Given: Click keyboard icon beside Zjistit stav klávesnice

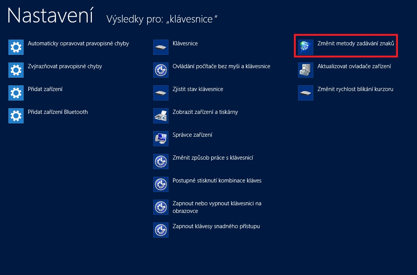Looking at the screenshot, I should (161, 93).
